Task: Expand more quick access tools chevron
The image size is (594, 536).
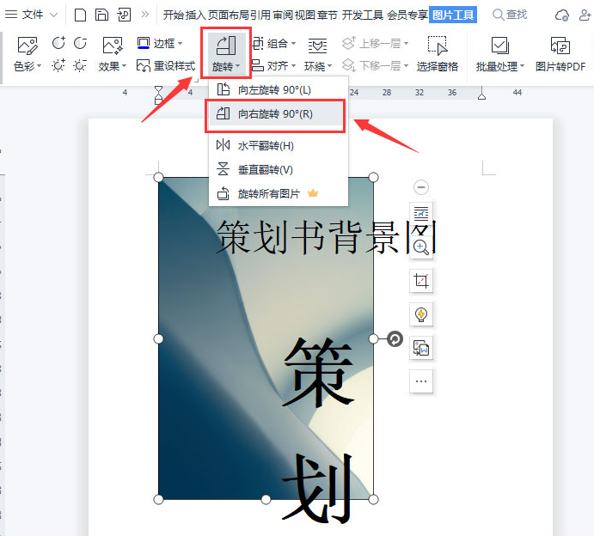Action: [145, 15]
